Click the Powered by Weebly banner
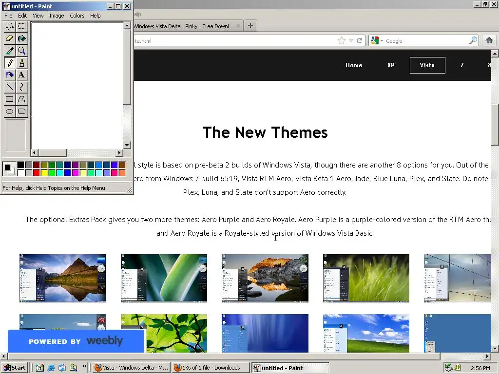The width and height of the screenshot is (499, 374). pyautogui.click(x=76, y=341)
